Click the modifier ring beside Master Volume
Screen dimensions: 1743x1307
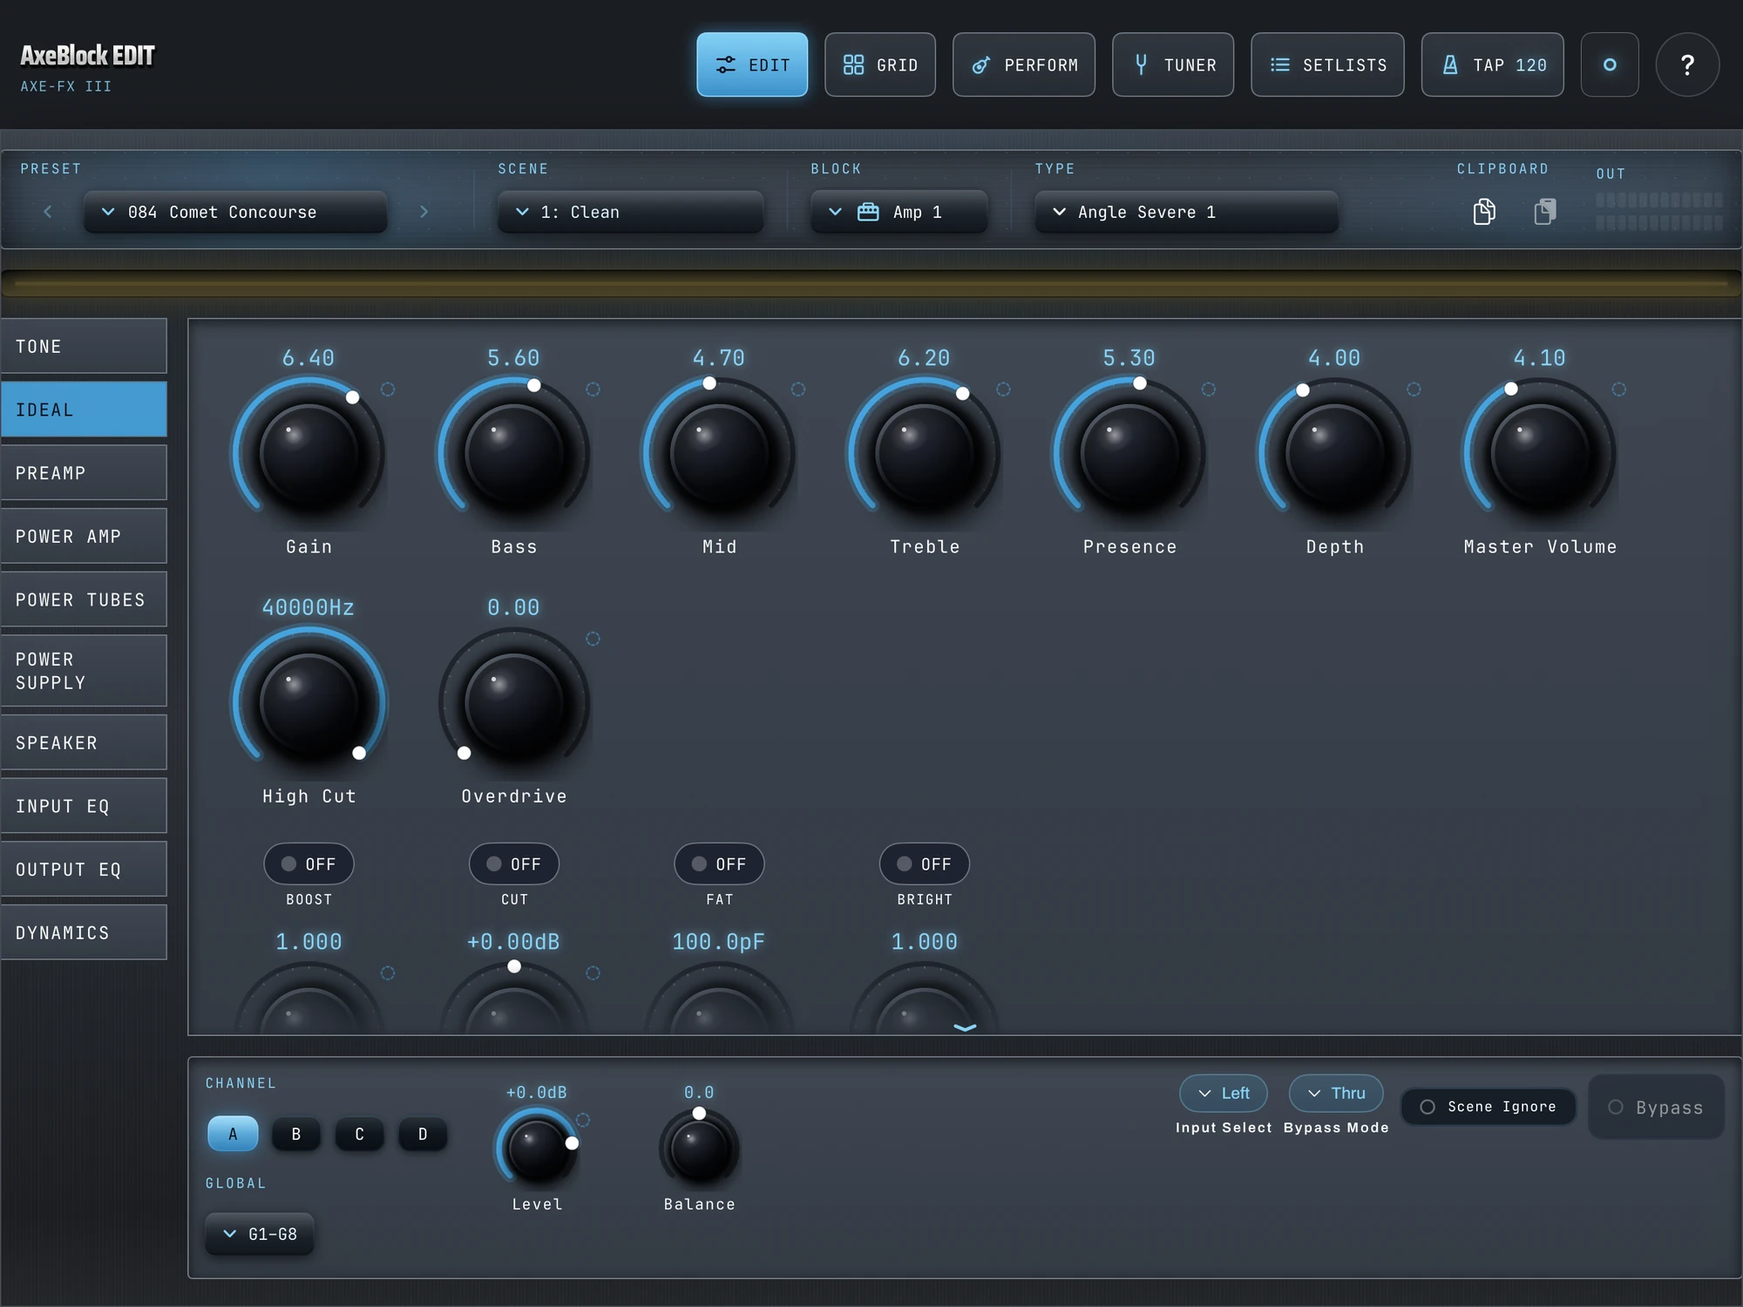1618,389
